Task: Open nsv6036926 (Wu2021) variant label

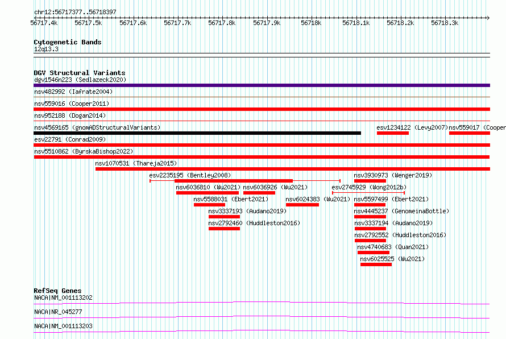Action: [275, 187]
